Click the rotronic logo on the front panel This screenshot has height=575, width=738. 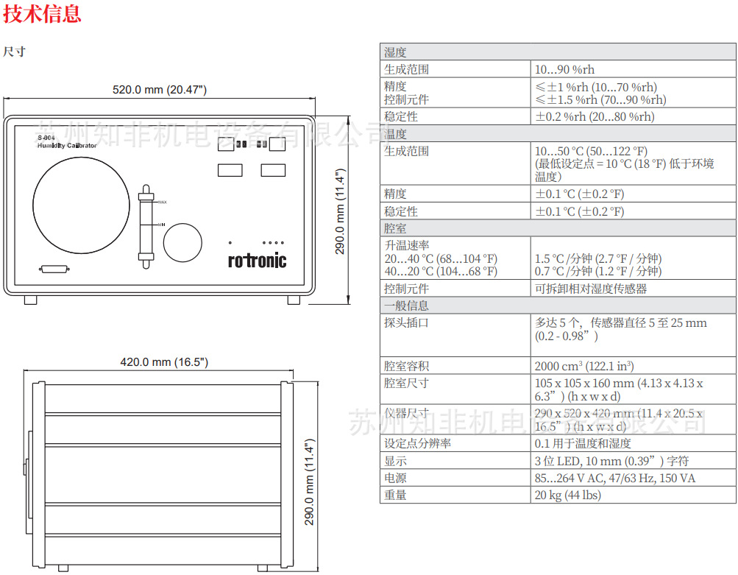[257, 260]
